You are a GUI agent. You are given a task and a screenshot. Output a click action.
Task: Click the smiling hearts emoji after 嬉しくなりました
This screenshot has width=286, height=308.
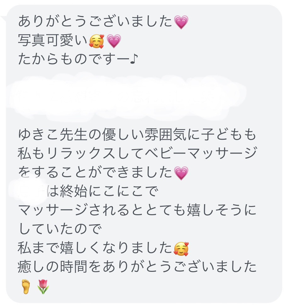point(181,249)
